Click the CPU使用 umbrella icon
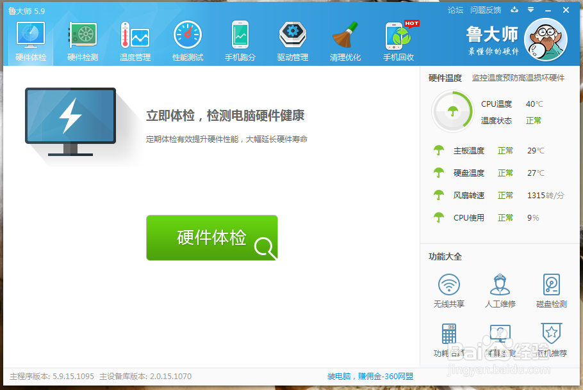Image resolution: width=583 pixels, height=390 pixels. [439, 217]
